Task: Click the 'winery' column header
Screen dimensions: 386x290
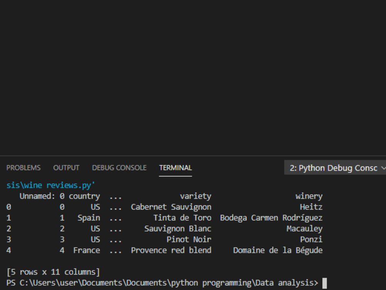Action: tap(309, 196)
